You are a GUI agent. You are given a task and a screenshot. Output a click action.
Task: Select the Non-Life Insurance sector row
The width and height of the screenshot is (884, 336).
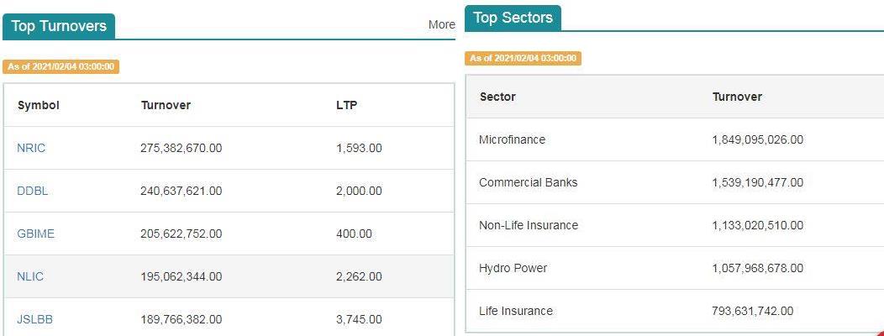click(675, 225)
